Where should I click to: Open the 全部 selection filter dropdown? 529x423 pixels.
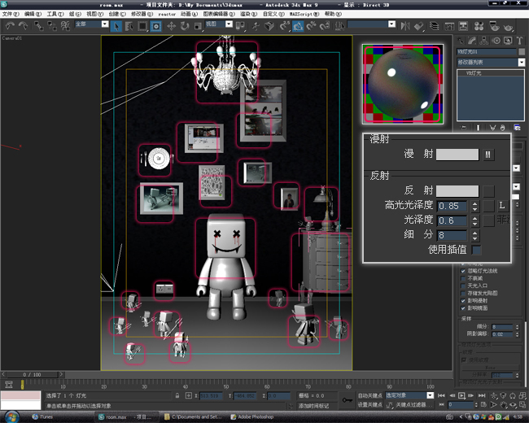(105, 24)
